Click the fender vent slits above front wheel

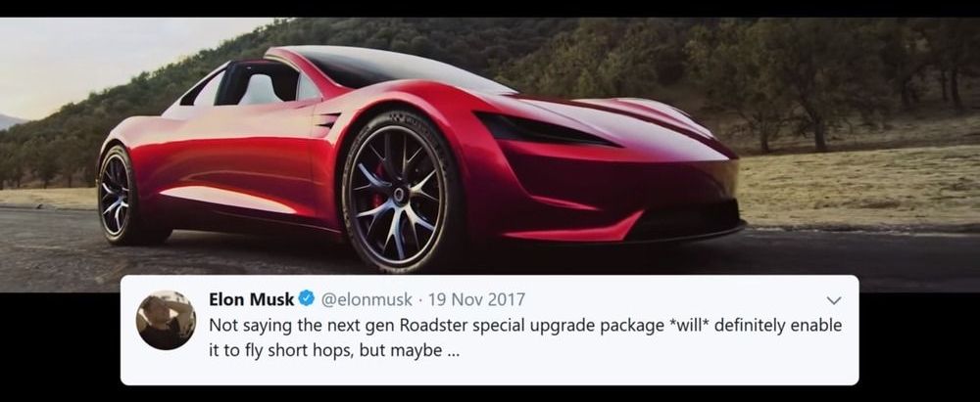click(328, 120)
